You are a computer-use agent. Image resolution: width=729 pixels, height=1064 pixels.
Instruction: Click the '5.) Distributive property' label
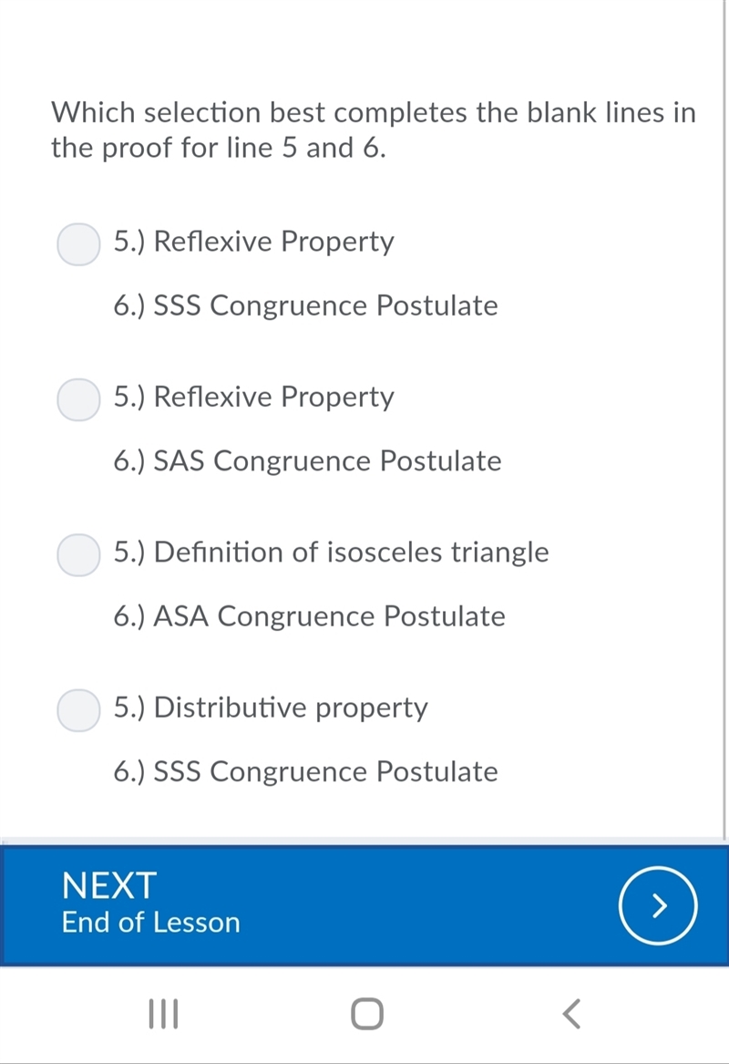(271, 708)
